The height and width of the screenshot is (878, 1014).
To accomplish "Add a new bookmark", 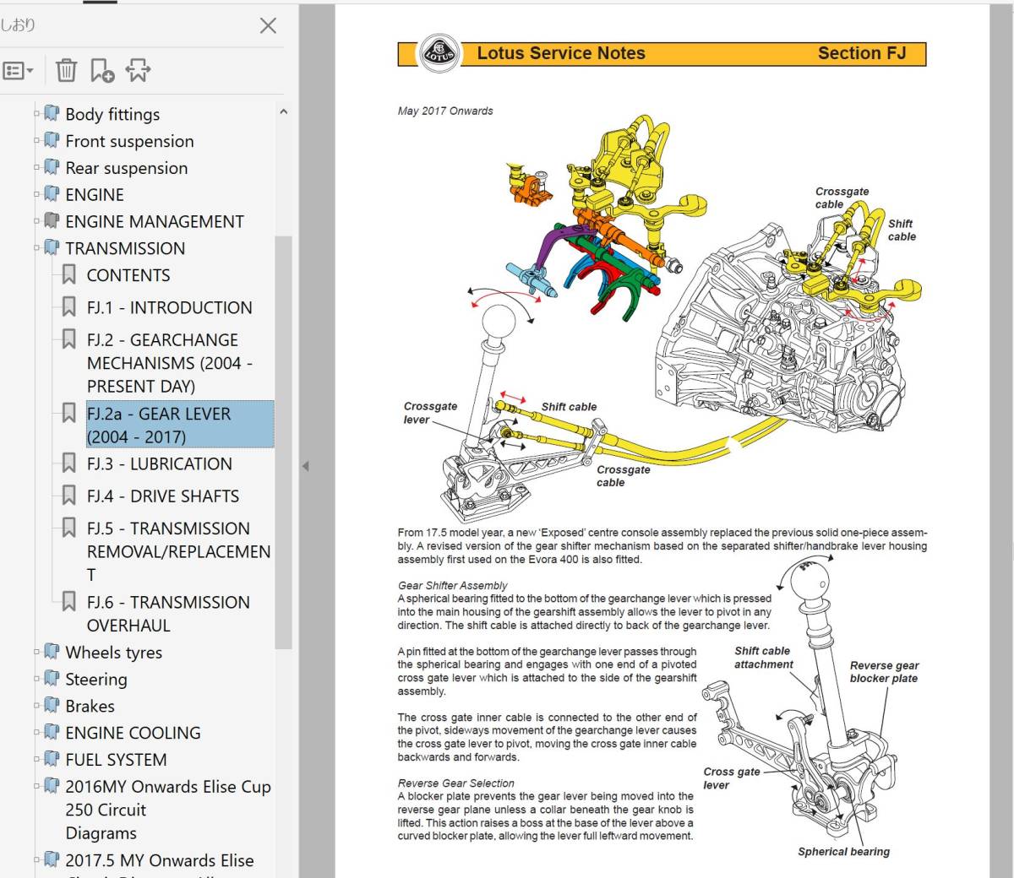I will pos(102,71).
